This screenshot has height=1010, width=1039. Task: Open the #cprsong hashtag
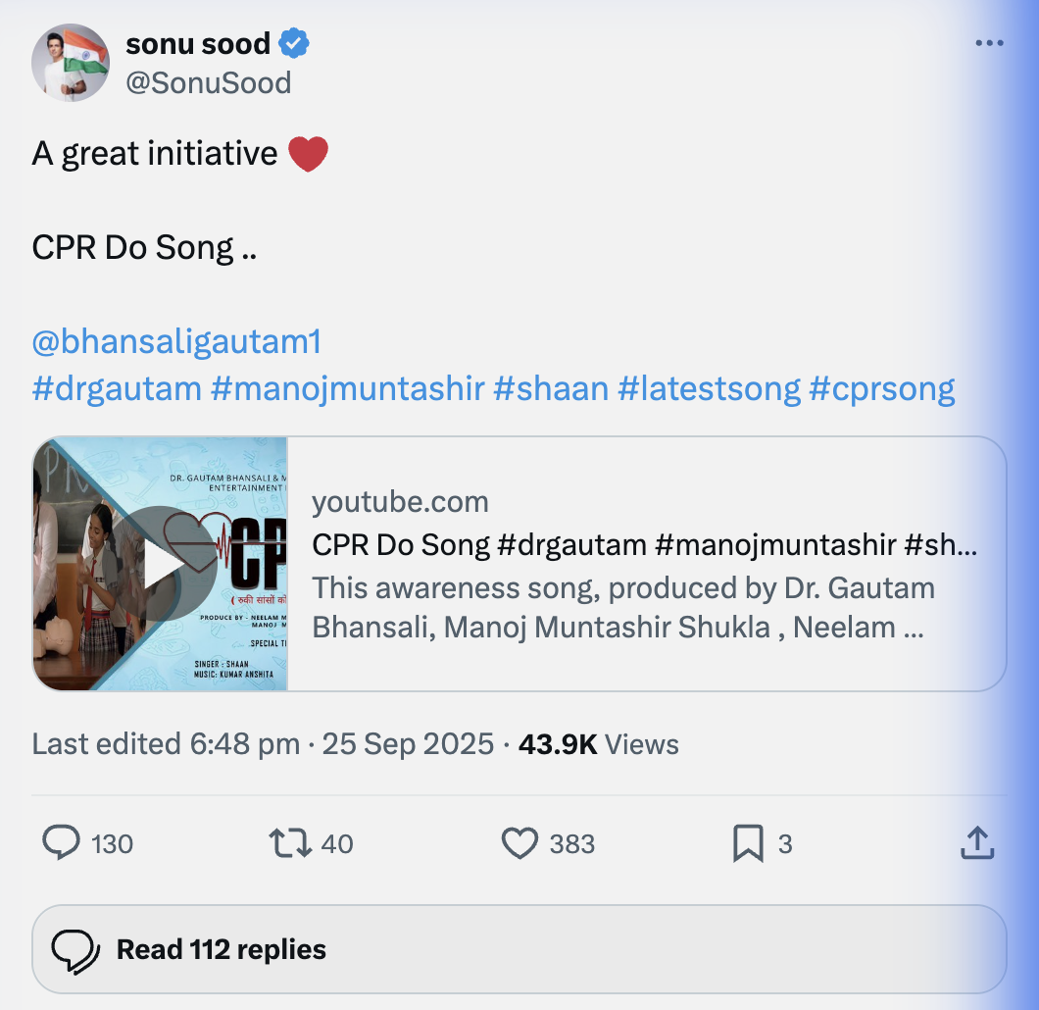(x=882, y=389)
